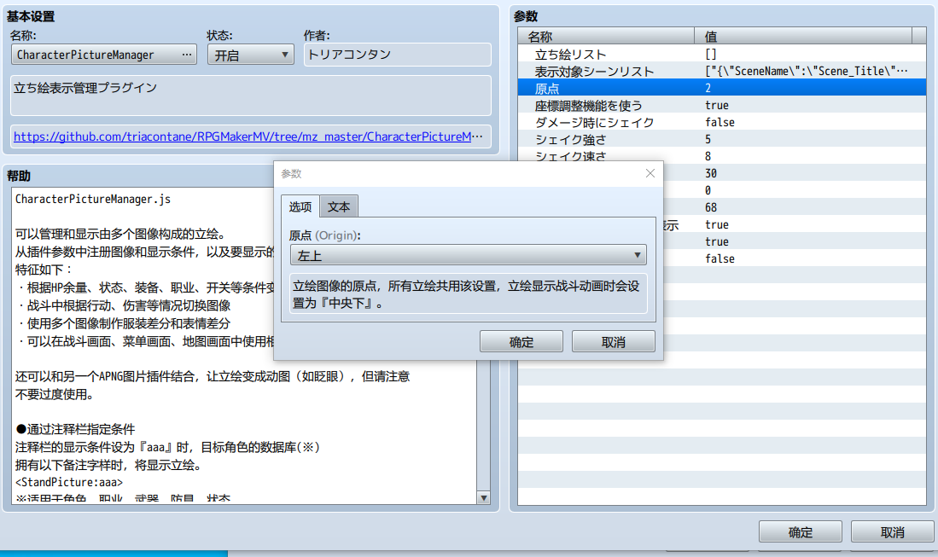
Task: Click the help panel scrollbar down arrow
Action: 483,498
